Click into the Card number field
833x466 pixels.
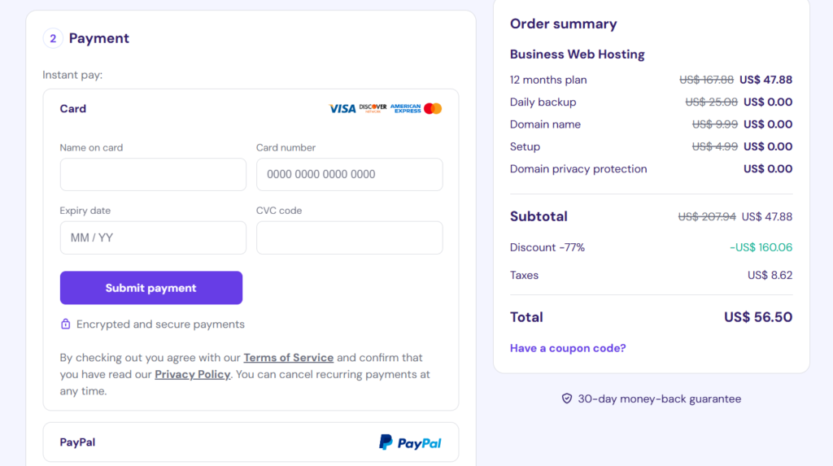(x=349, y=174)
